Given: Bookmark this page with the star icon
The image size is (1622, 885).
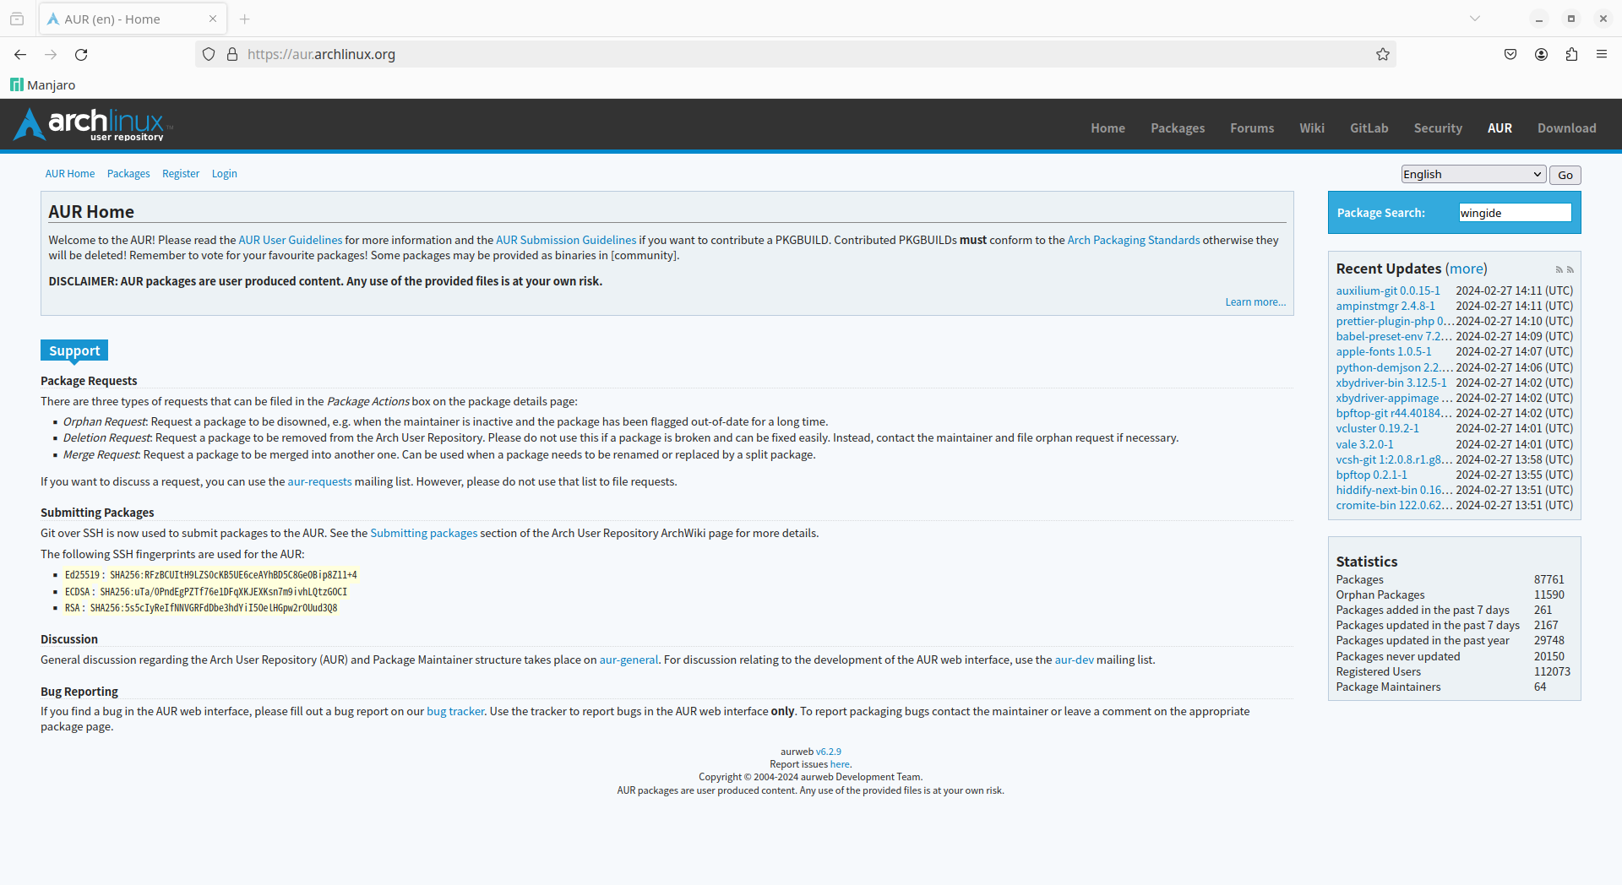Looking at the screenshot, I should [1382, 54].
